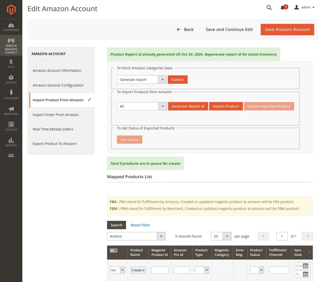
Task: Sort by Product Type column header
Action: pos(202,253)
